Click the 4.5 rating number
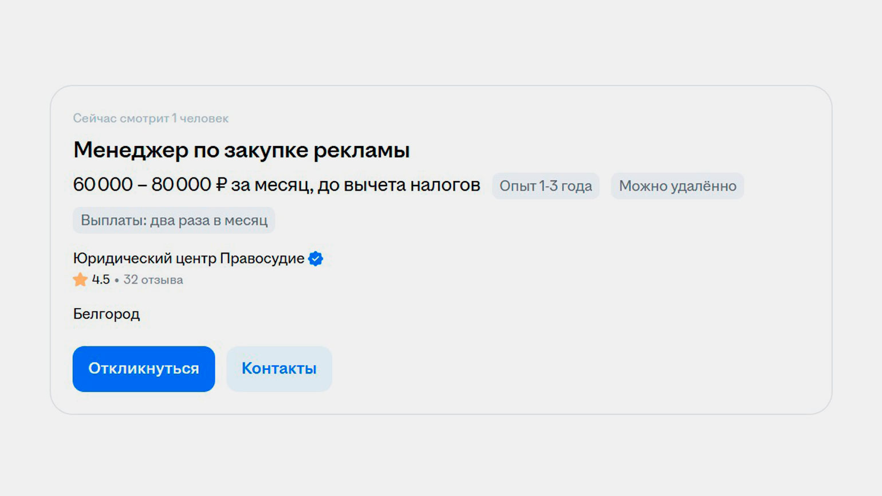Viewport: 882px width, 496px height. (x=101, y=280)
